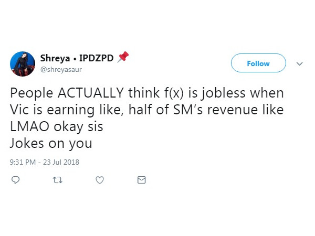The image size is (315, 236).
Task: Open Shreya's profile picture avatar
Action: [22, 64]
